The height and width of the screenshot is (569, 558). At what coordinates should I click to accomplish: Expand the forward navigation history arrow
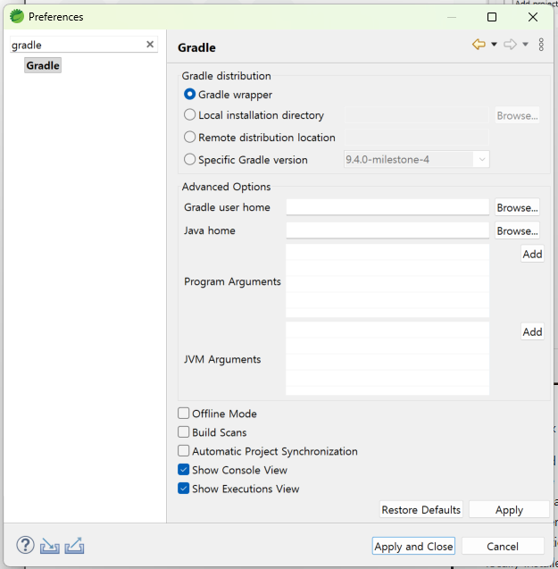(x=525, y=45)
